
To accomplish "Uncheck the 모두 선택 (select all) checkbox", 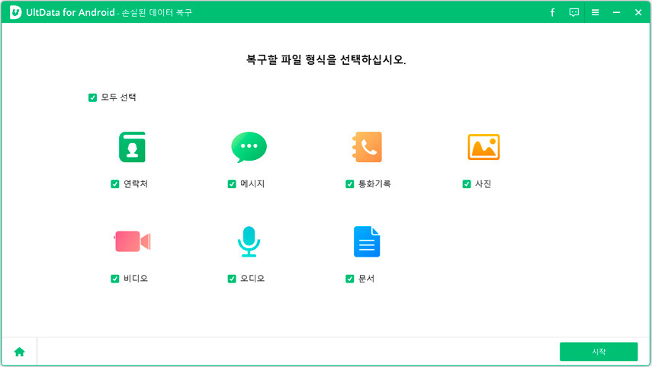I will coord(92,97).
